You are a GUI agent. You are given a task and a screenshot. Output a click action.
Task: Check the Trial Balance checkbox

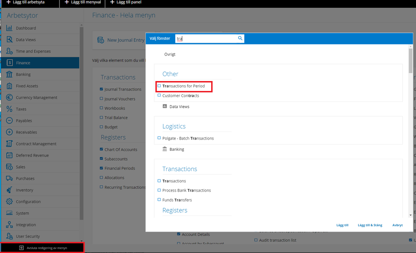pyautogui.click(x=101, y=117)
